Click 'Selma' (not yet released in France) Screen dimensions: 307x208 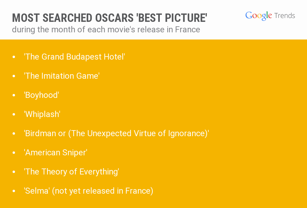click(x=88, y=191)
